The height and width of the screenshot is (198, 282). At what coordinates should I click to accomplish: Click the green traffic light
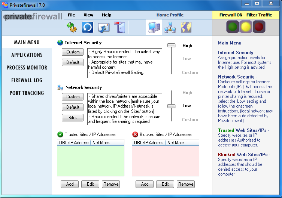(233, 27)
